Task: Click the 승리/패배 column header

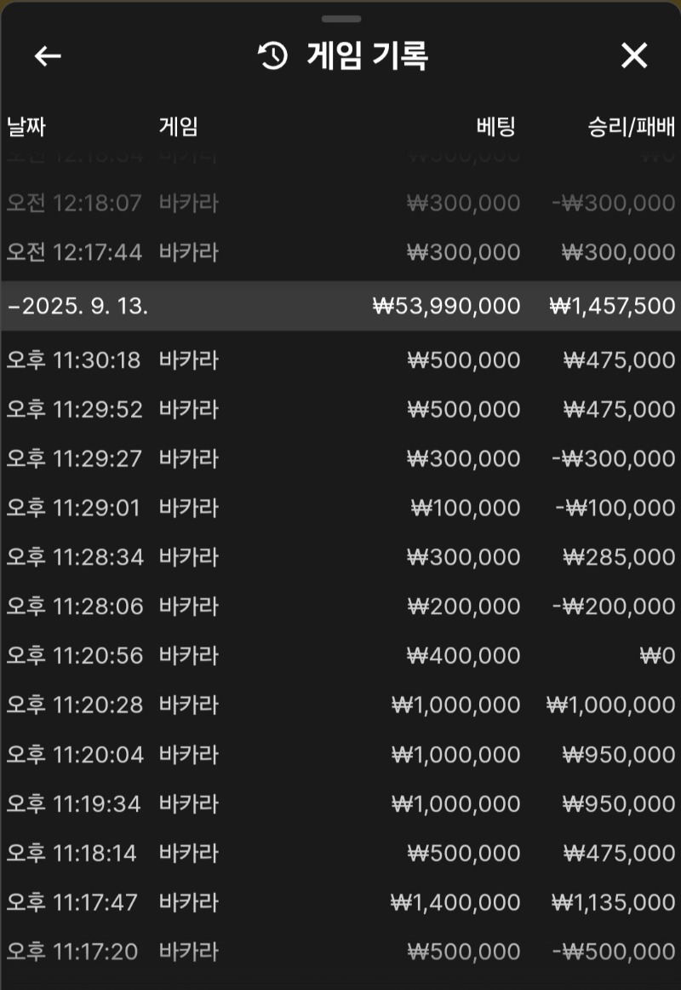Action: pyautogui.click(x=631, y=128)
